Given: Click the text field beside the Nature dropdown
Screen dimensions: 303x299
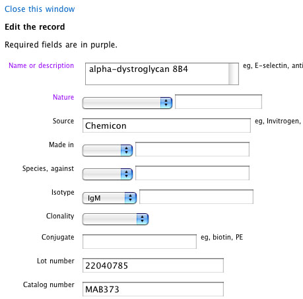Looking at the screenshot, I should click(x=219, y=102).
